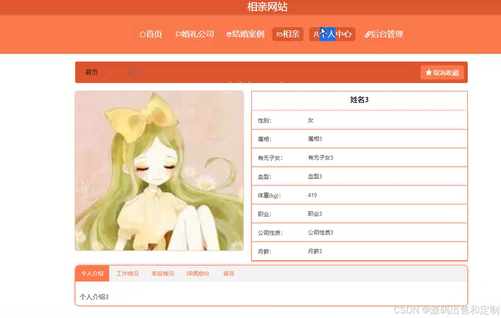Switch to the 个人介绍 tab
The image size is (501, 318).
[92, 273]
